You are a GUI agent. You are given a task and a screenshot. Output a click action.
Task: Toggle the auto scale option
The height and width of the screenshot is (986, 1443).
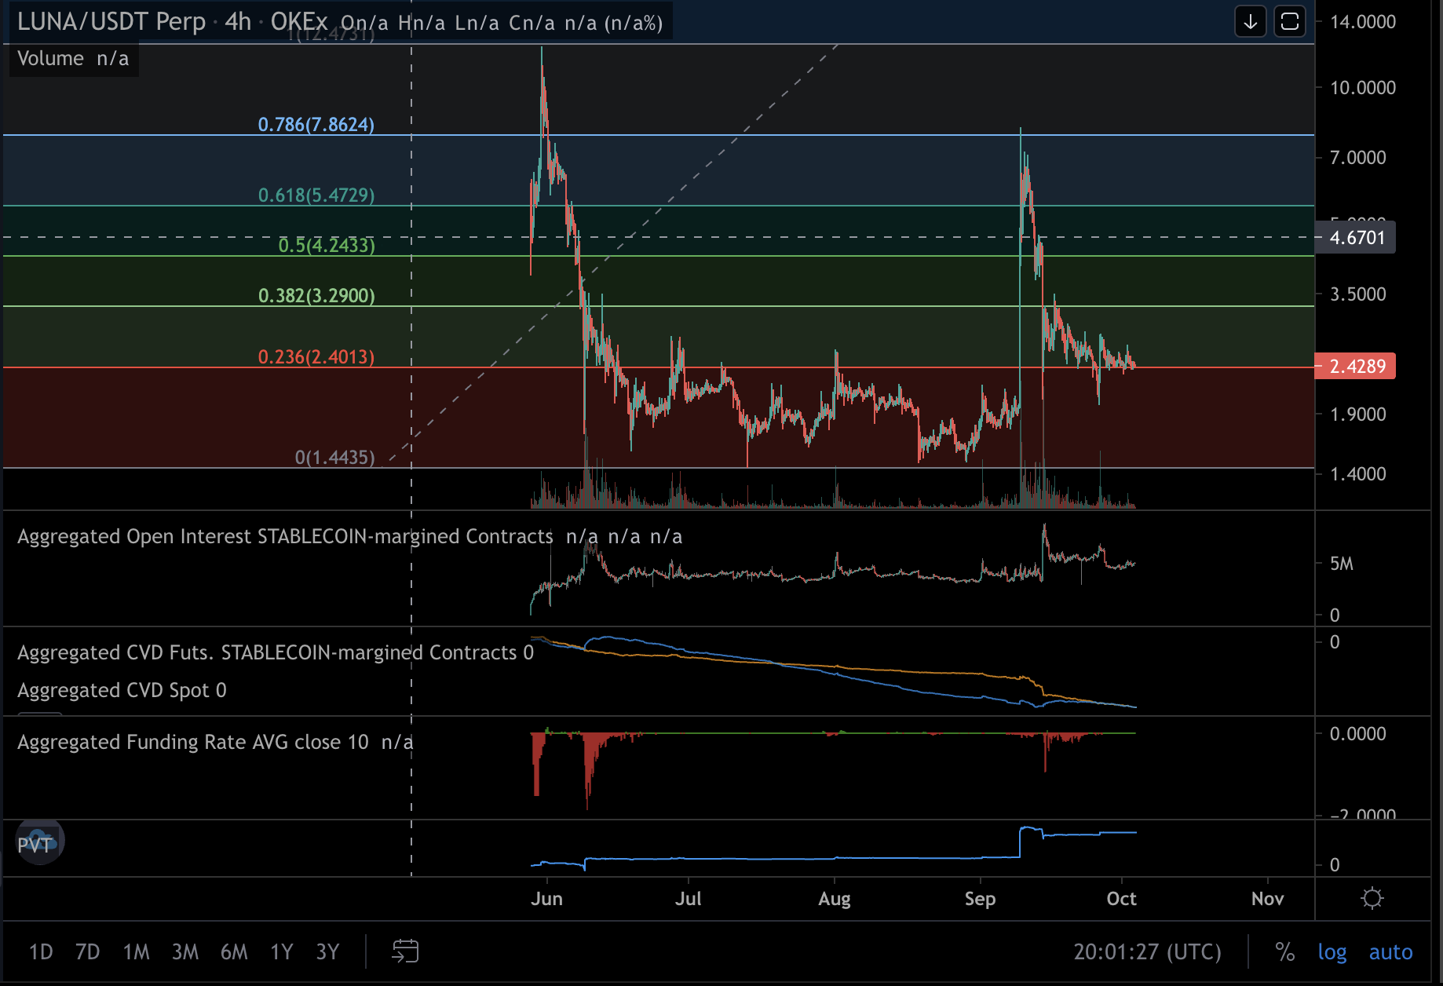pos(1390,951)
